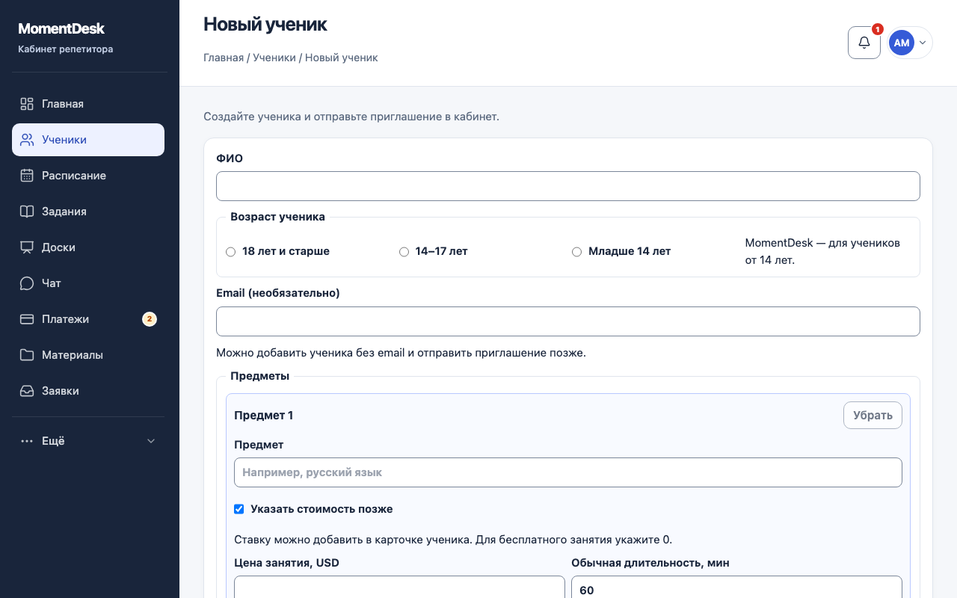Focus the ФИО input field
957x598 pixels.
568,186
